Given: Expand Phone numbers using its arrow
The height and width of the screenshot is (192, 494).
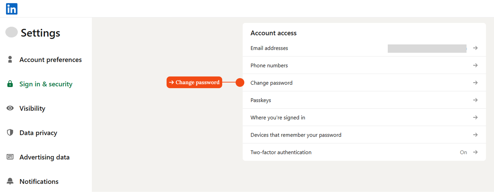Looking at the screenshot, I should (475, 65).
